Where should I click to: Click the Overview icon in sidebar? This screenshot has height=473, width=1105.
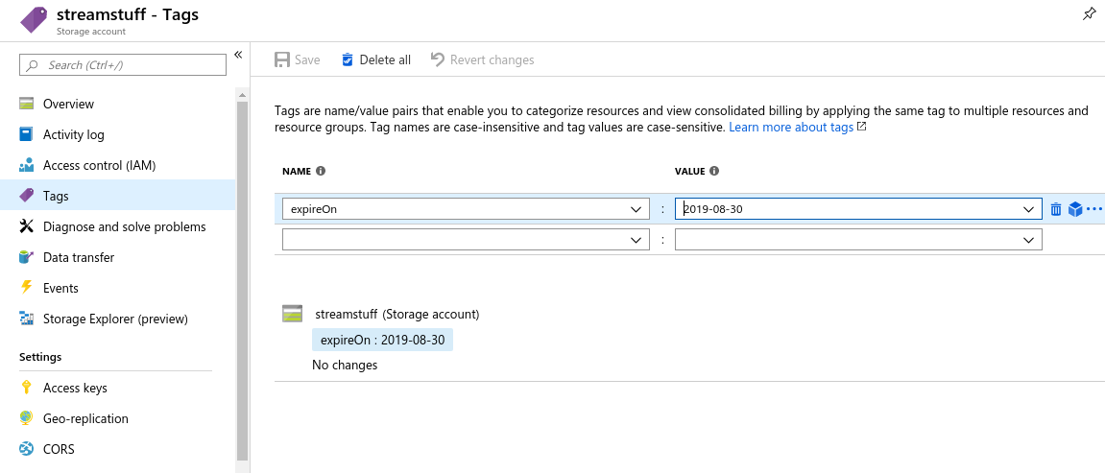27,104
